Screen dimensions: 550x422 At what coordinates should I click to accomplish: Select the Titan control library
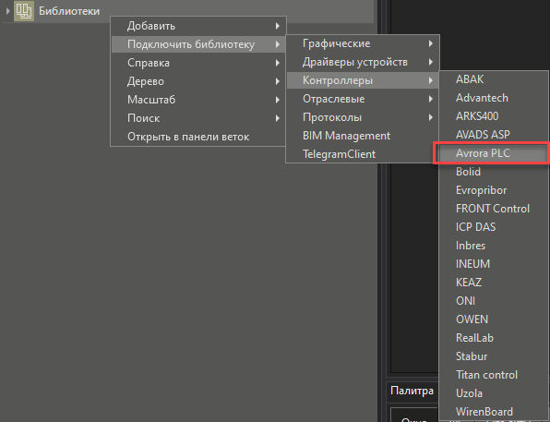pyautogui.click(x=494, y=375)
